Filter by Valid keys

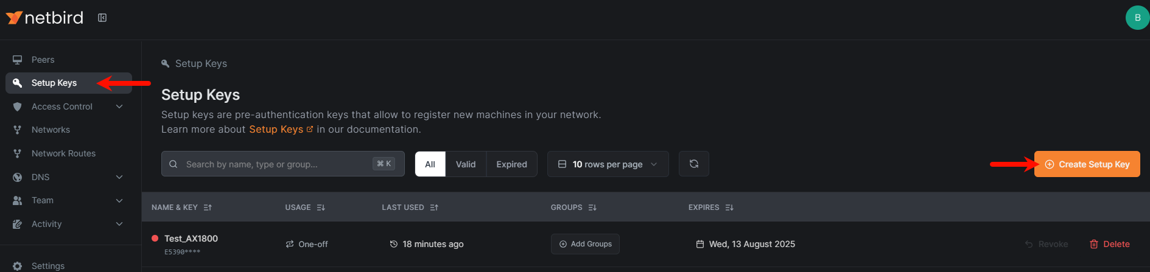[466, 164]
